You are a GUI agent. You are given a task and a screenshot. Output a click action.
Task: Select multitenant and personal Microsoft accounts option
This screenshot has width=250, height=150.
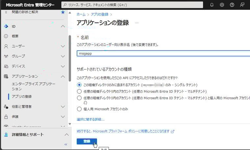click(x=79, y=98)
